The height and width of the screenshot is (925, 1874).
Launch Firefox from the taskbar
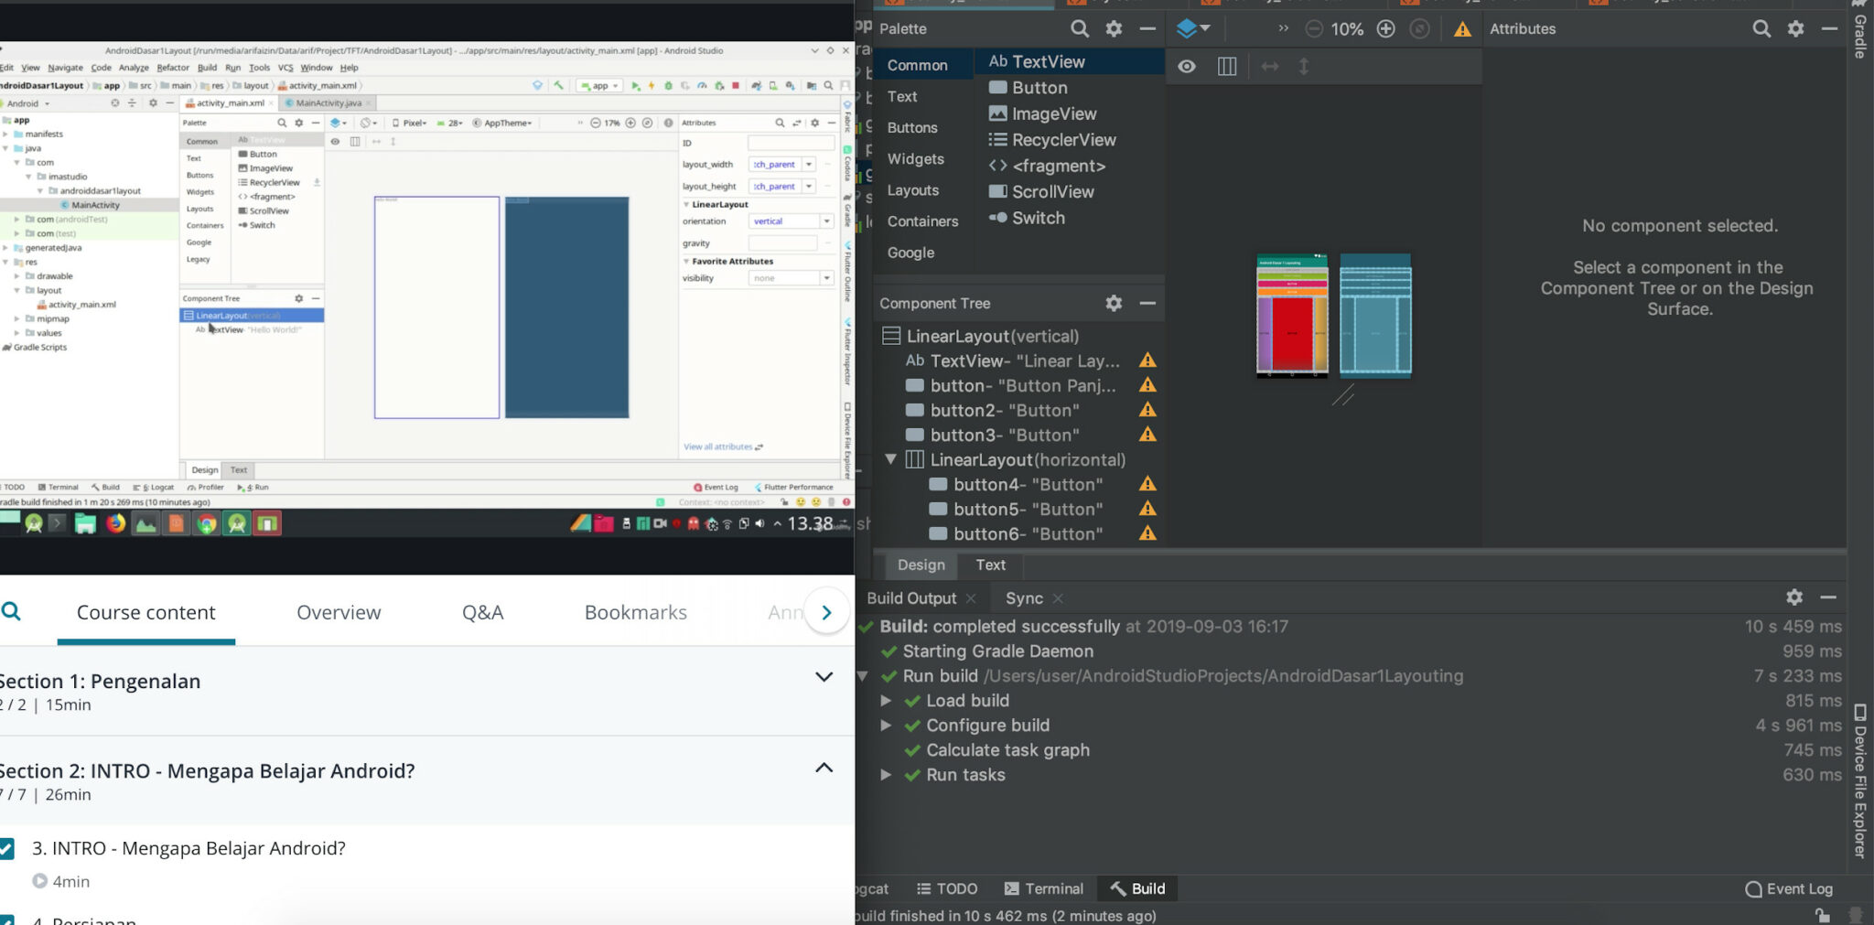point(116,522)
